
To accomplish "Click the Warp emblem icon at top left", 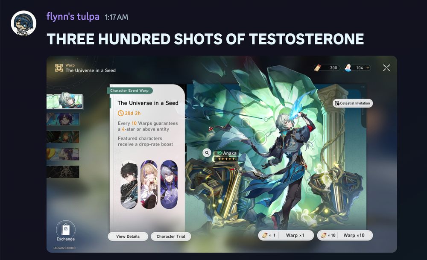I will pyautogui.click(x=59, y=68).
